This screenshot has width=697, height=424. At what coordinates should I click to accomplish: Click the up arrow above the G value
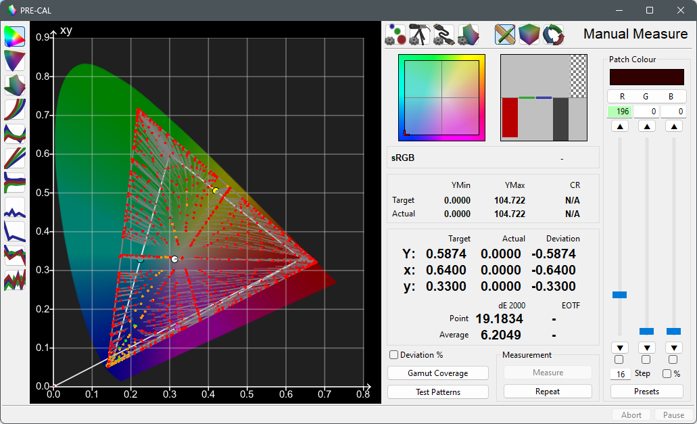point(647,125)
